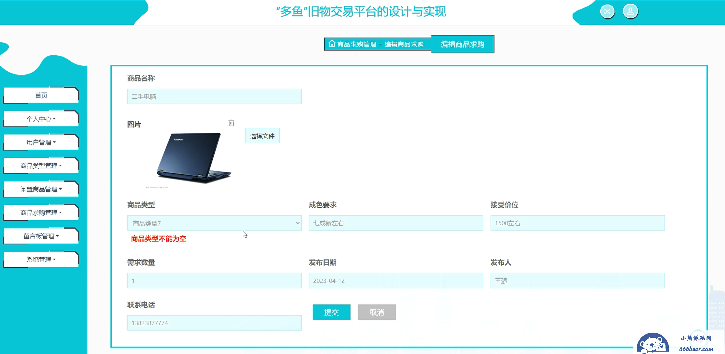725x354 pixels.
Task: Open the 商品类型 select dropdown
Action: [x=214, y=223]
